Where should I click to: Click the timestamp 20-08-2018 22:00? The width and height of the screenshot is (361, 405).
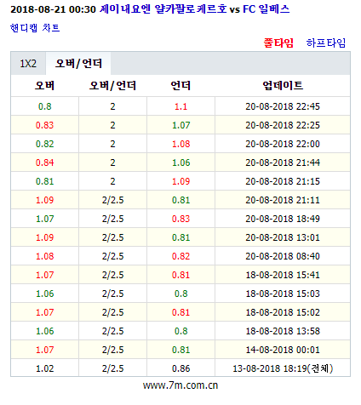coord(283,144)
